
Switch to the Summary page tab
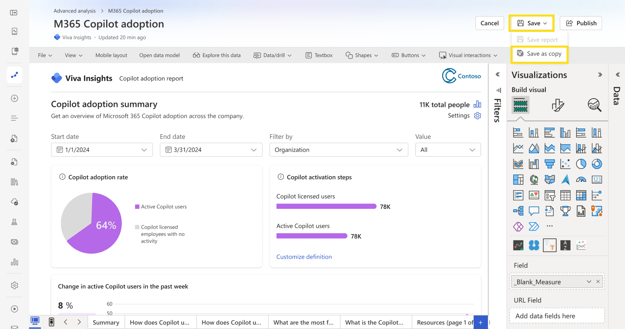[106, 322]
